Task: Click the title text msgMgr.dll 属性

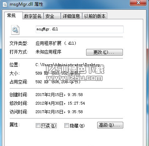Action: (x=26, y=4)
